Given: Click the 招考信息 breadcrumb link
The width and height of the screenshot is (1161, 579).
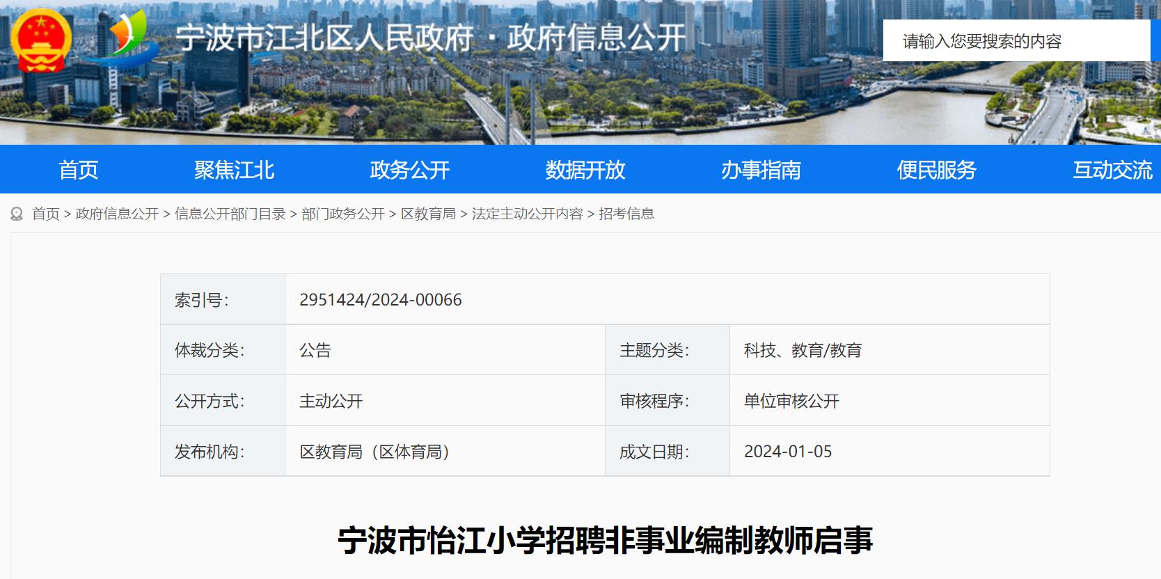Looking at the screenshot, I should (626, 214).
